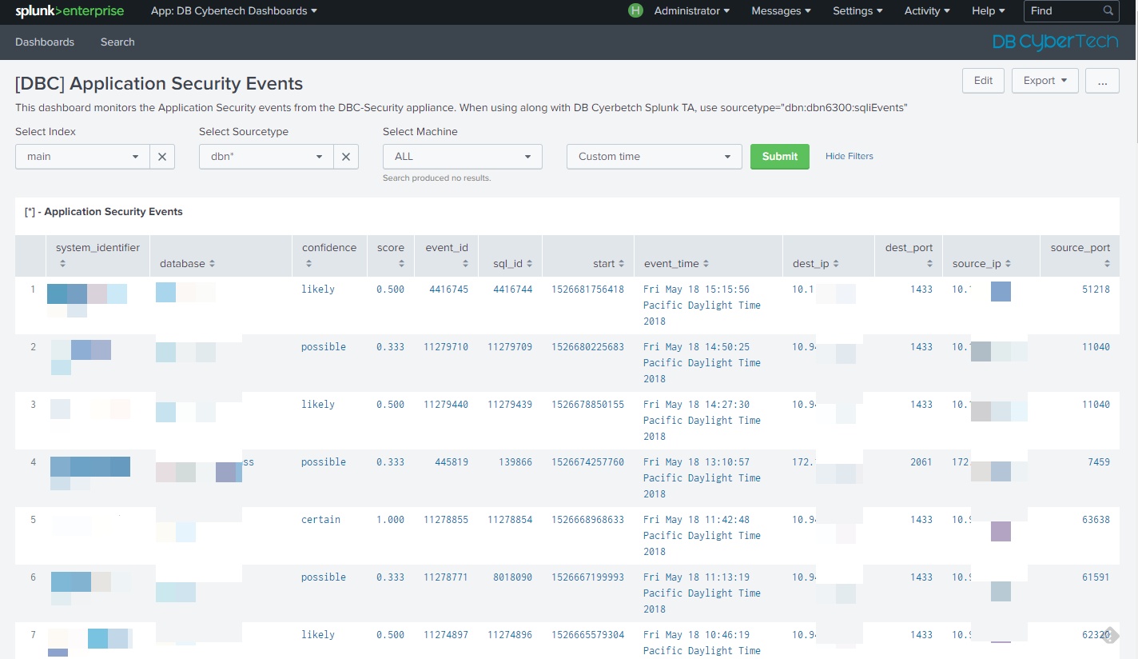Viewport: 1138px width, 659px height.
Task: Click source_port 51218
Action: [1096, 290]
